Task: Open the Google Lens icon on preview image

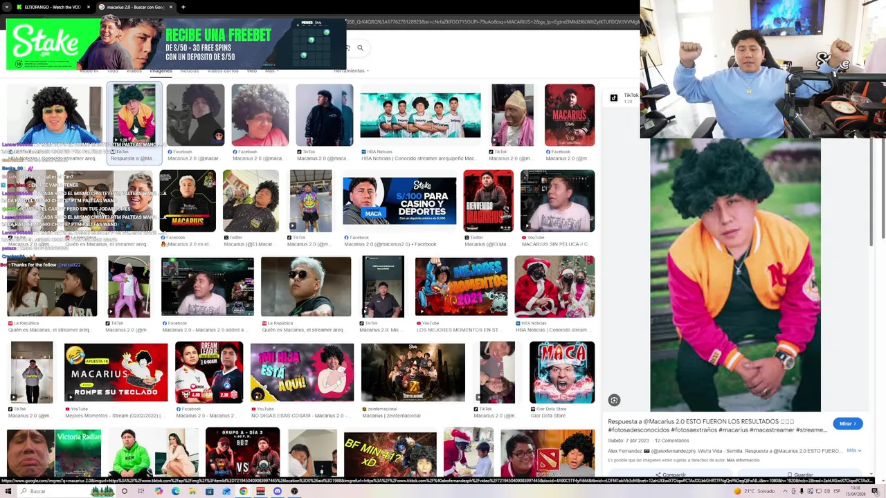Action: (x=614, y=400)
